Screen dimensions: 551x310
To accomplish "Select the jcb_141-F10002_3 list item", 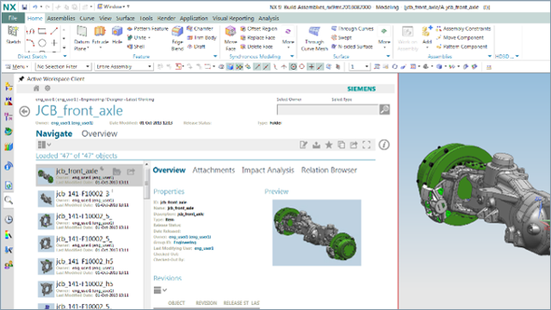I will [x=90, y=199].
